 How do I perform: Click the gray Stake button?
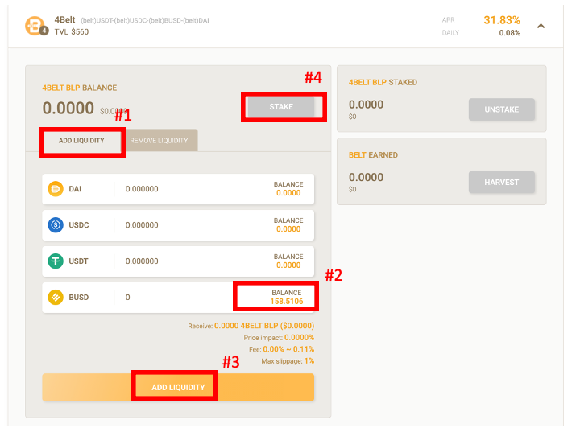pos(281,107)
